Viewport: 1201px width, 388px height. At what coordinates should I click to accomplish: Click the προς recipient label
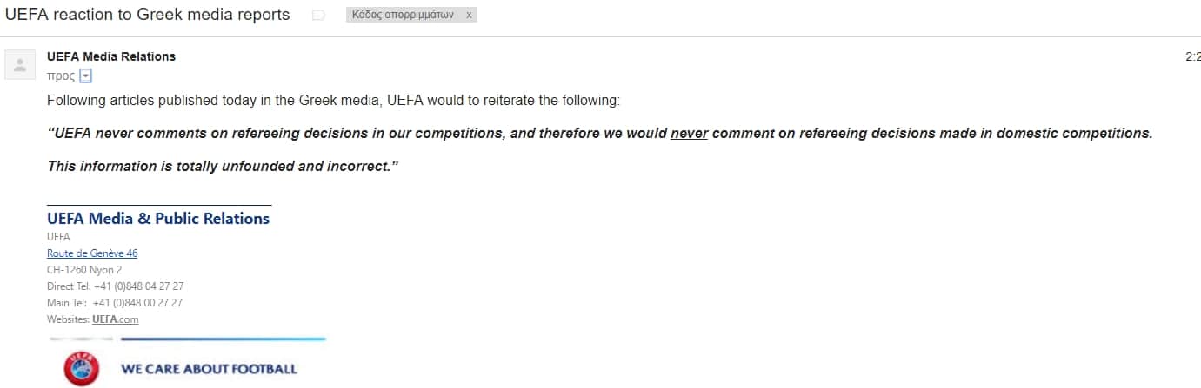coord(61,76)
